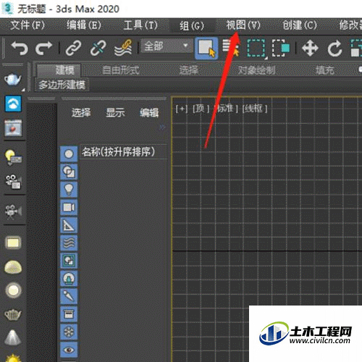Click the Unlink Selection broken-chain icon

pyautogui.click(x=98, y=48)
